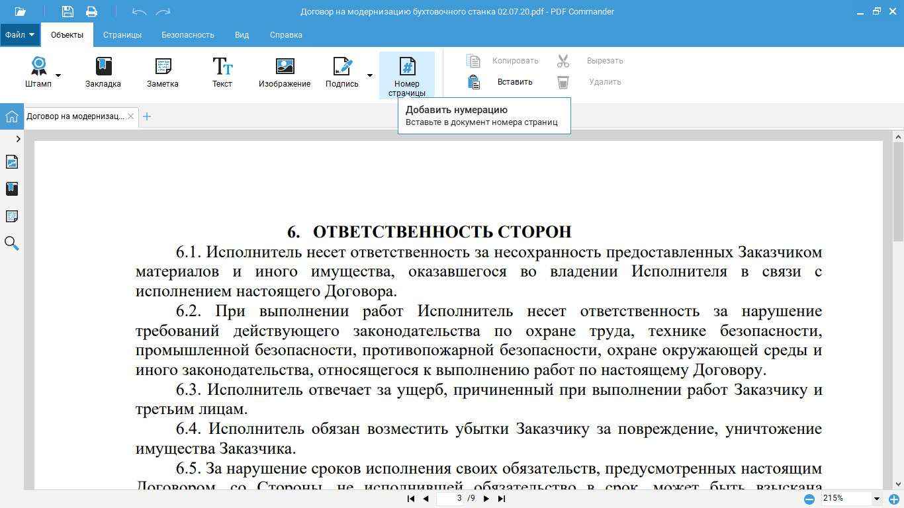Viewport: 904px width, 508px height.
Task: Select the Подпись signature tool
Action: coord(342,73)
